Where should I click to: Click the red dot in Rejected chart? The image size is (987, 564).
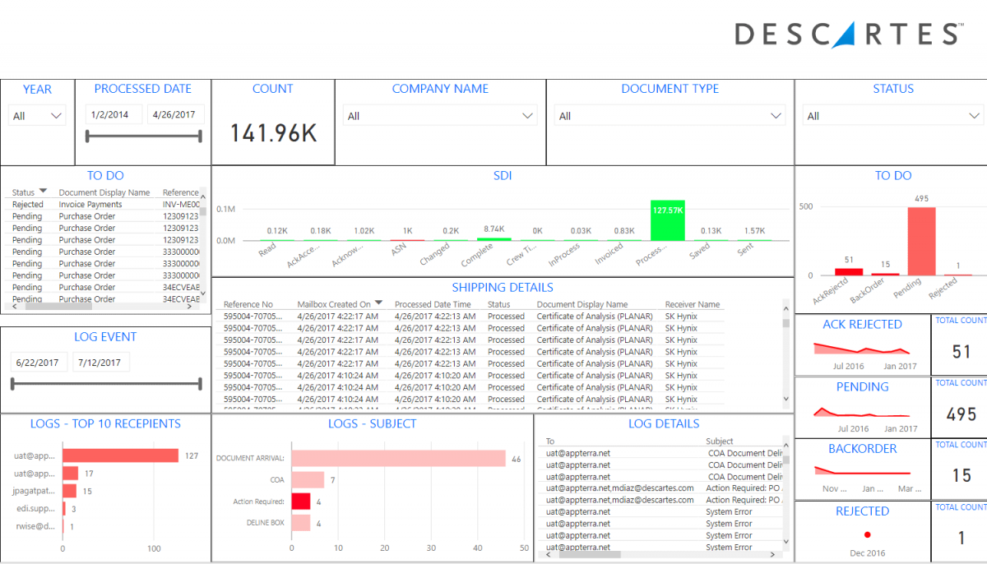[867, 534]
